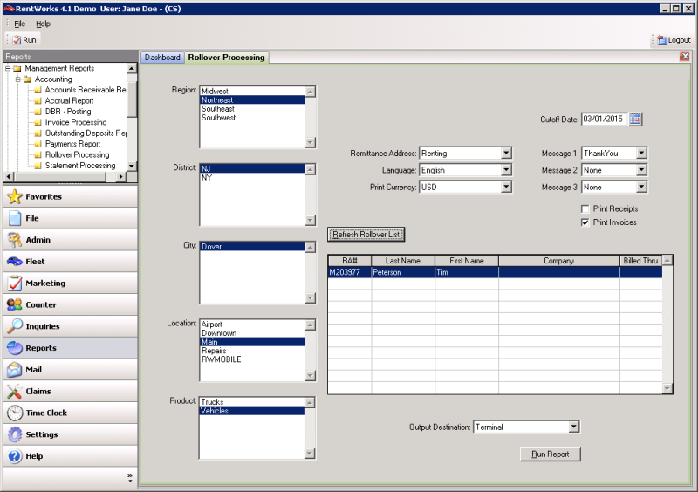698x492 pixels.
Task: Open the Marketing section
Action: 71,283
